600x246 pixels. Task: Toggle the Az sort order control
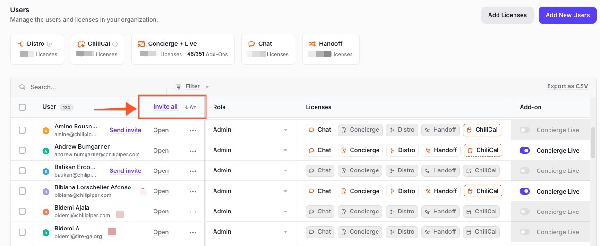(x=190, y=107)
